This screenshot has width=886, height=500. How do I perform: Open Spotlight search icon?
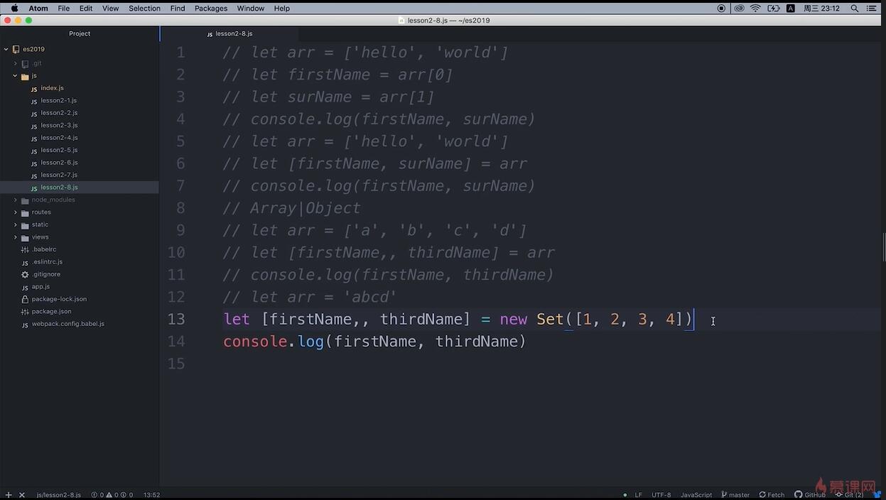(855, 8)
